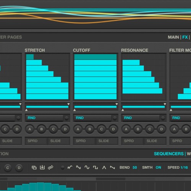191x191 pixels.
Task: Open the SPEED 1/16 value selector
Action: pos(184,167)
